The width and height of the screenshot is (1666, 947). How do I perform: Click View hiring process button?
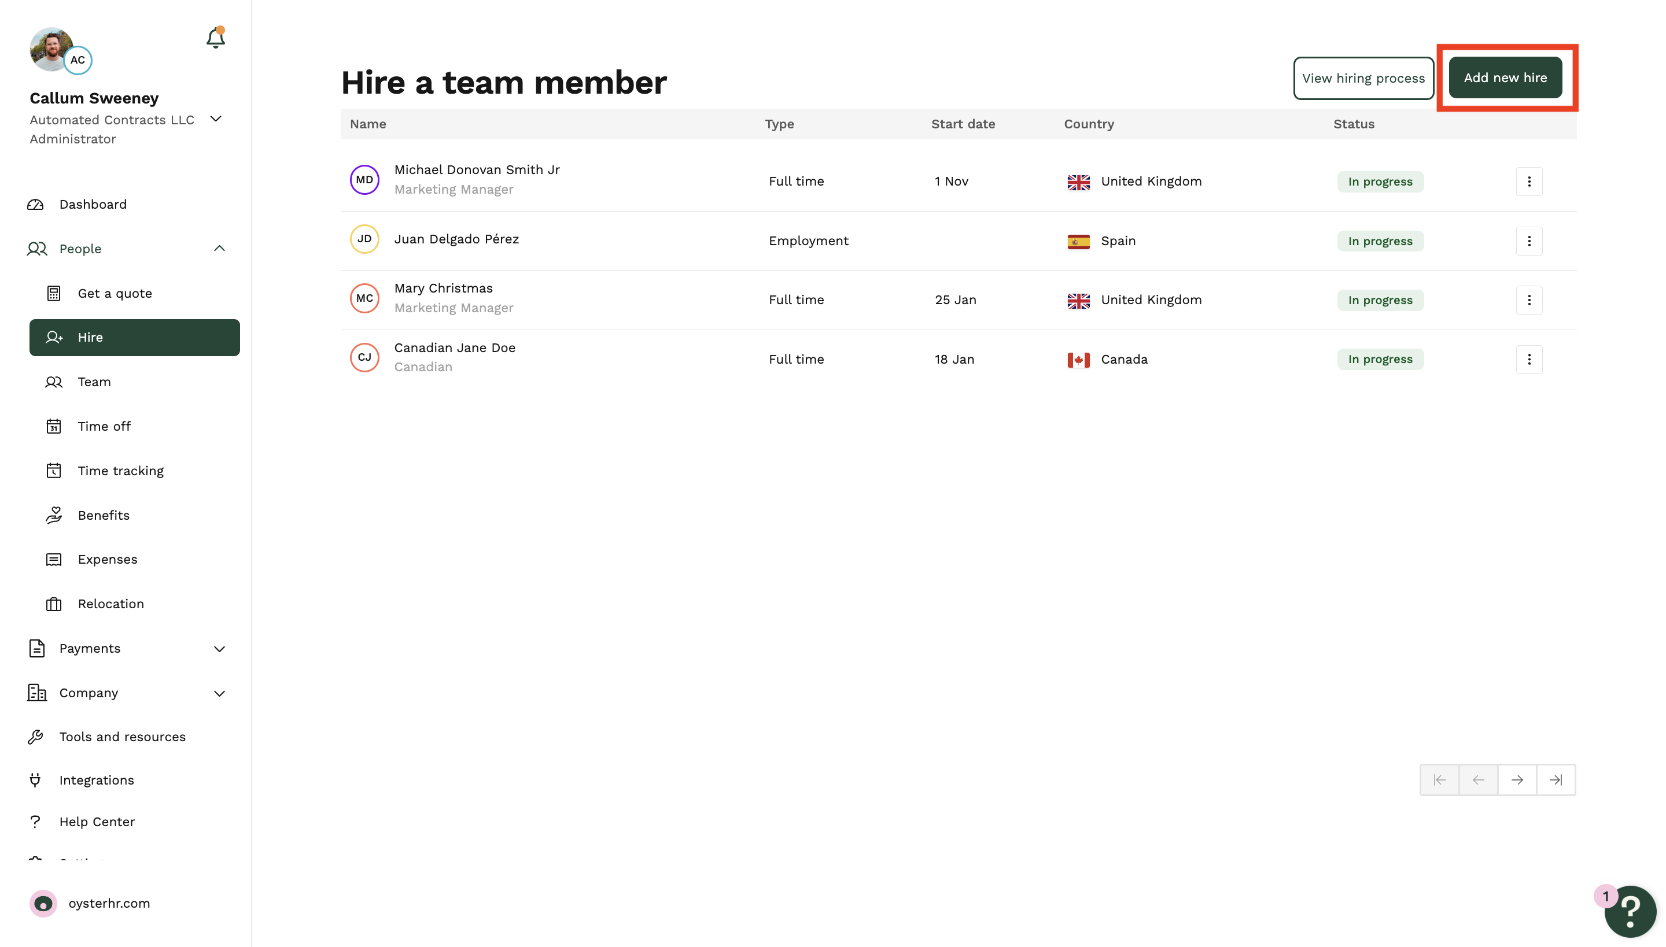1363,78
